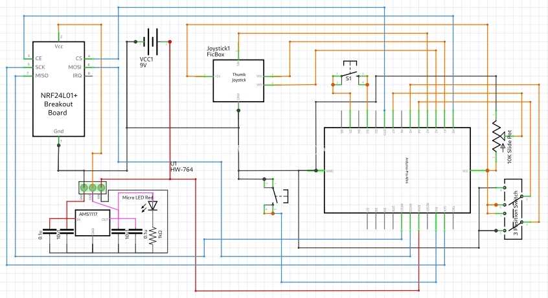
Task: Click the 1kΩ value label
Action: click(x=161, y=234)
